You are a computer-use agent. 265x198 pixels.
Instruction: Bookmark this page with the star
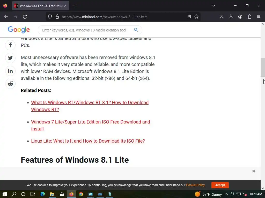[196, 17]
